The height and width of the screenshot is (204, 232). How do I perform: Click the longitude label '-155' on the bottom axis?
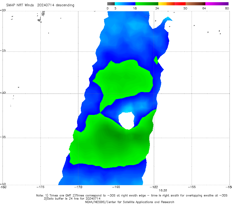[x=192, y=187]
